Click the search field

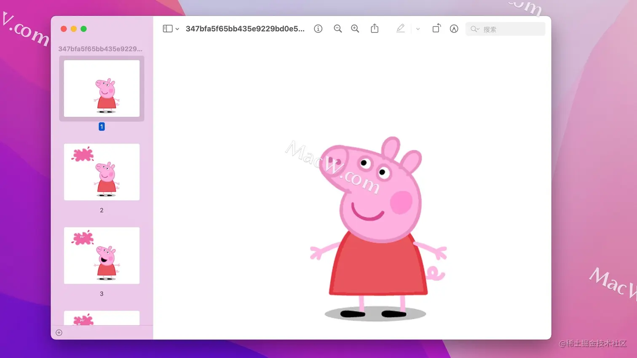coord(505,29)
